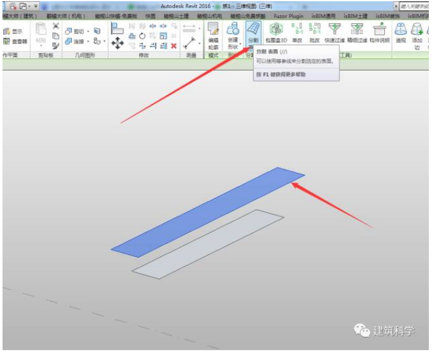
Task: Toggle 显示 show work plane
Action: [13, 31]
